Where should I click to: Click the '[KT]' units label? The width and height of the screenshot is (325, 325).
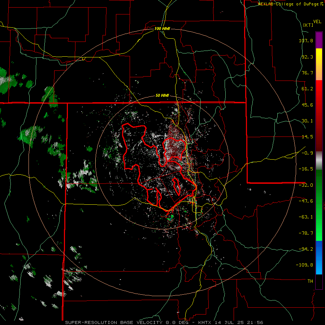click(x=308, y=25)
